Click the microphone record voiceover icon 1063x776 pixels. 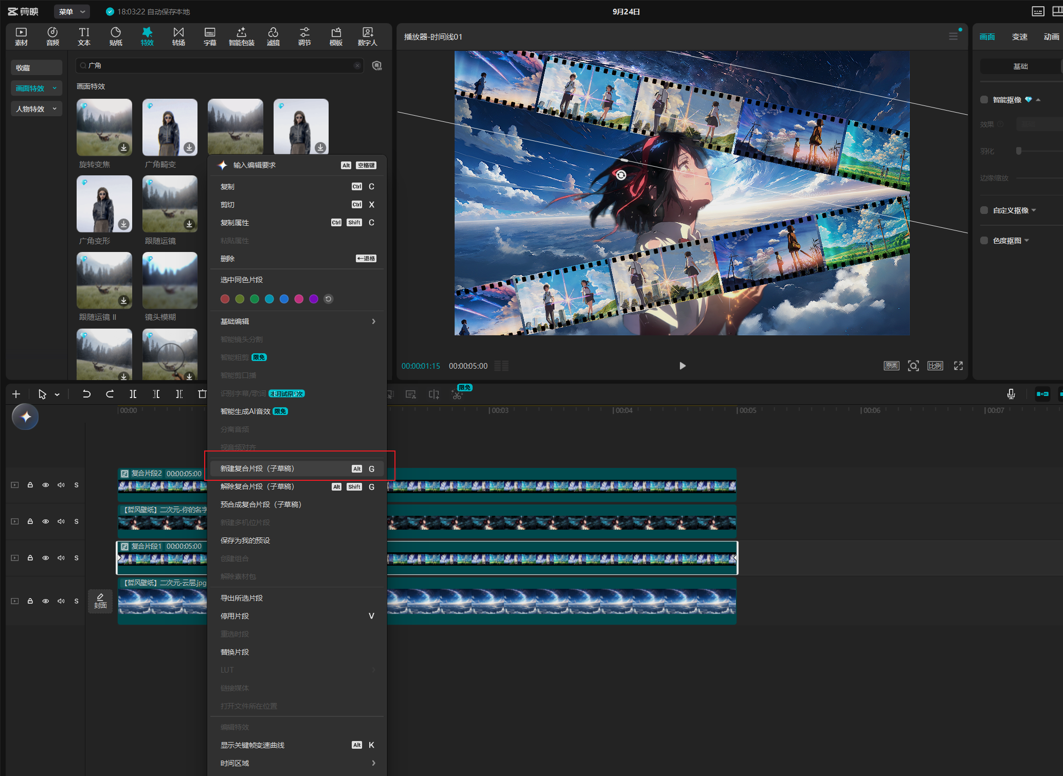(1011, 394)
